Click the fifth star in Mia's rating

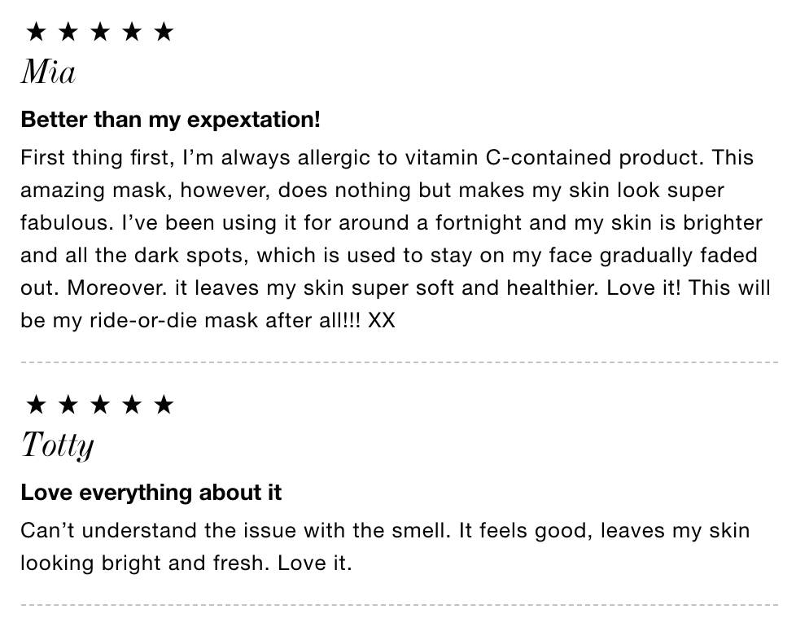[x=164, y=32]
